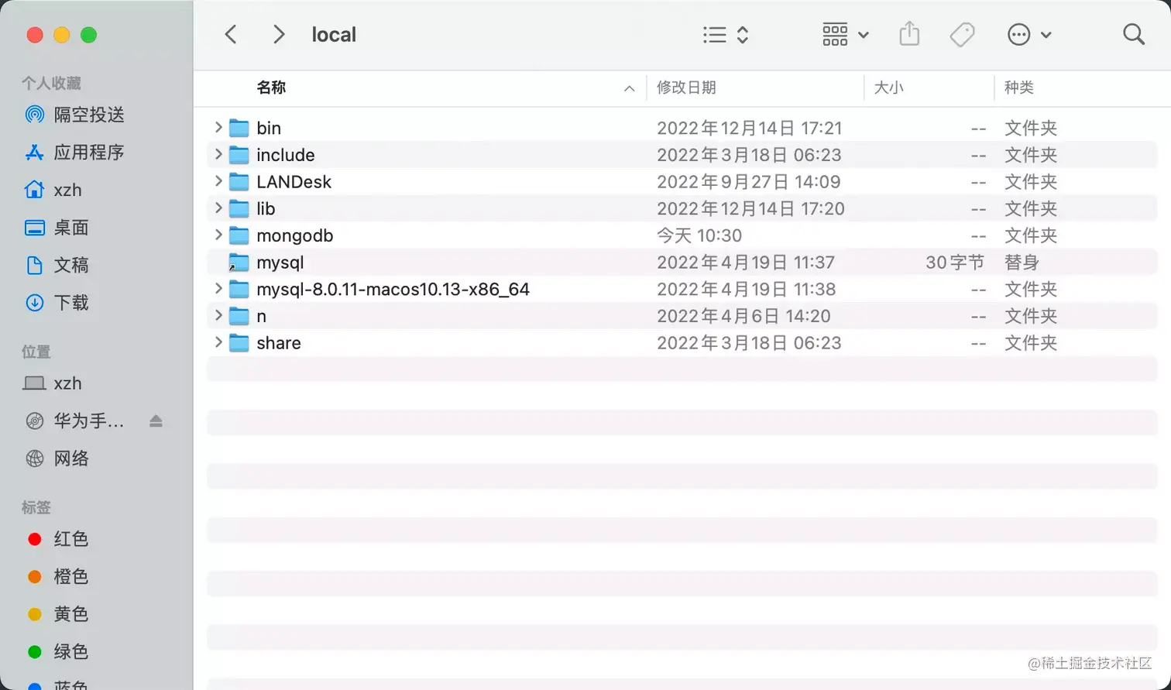Expand the n folder disclosure arrow
Image resolution: width=1171 pixels, height=690 pixels.
[x=218, y=315]
